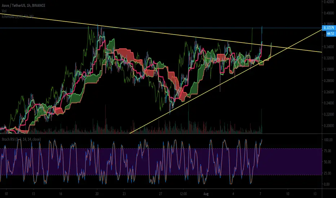Click the 16 date label on time axis
336x198 pixels.
click(x=61, y=194)
